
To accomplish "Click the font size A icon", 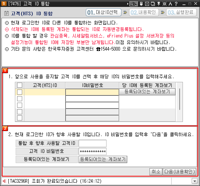I will 170,4.
